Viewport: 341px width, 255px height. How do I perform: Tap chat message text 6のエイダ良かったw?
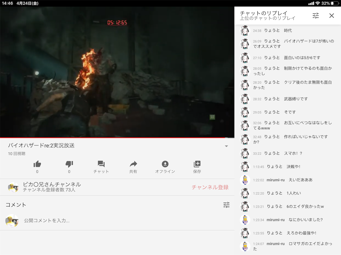tap(305, 207)
